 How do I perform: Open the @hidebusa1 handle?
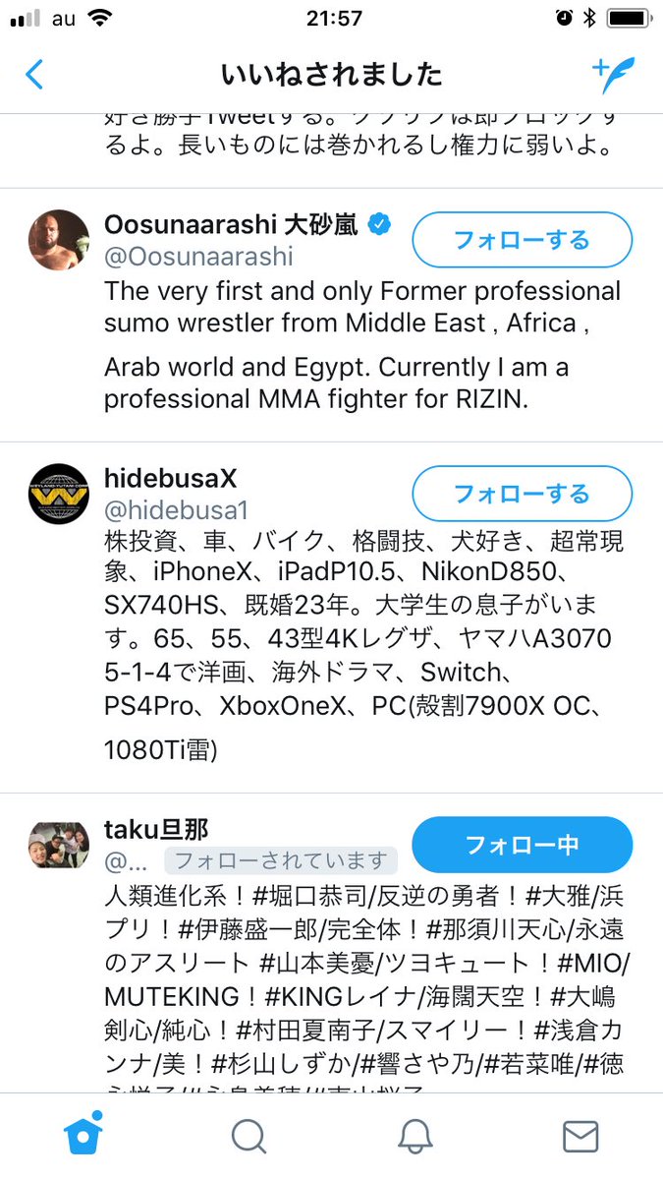coord(176,509)
